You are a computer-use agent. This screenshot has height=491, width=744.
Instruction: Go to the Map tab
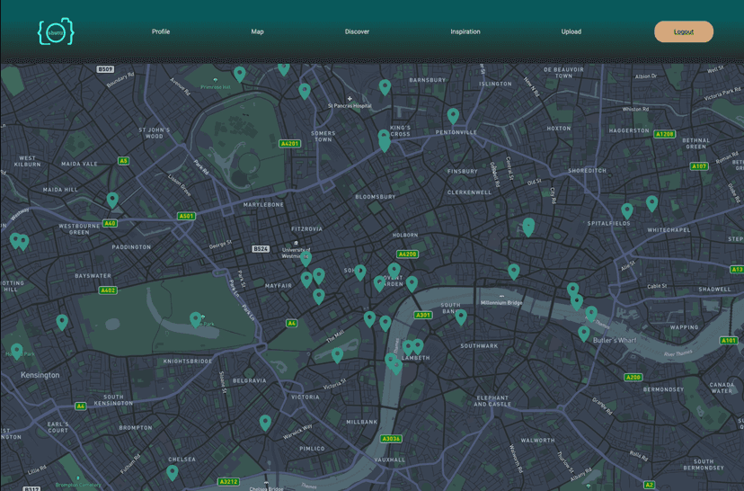point(257,31)
